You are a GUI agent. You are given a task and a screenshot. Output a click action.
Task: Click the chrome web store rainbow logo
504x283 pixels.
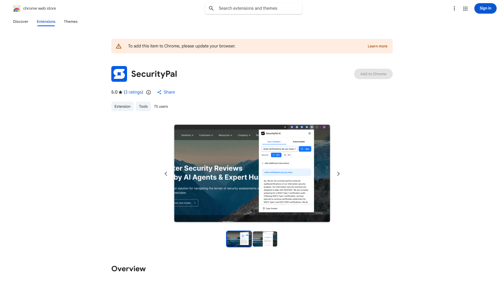tap(17, 8)
